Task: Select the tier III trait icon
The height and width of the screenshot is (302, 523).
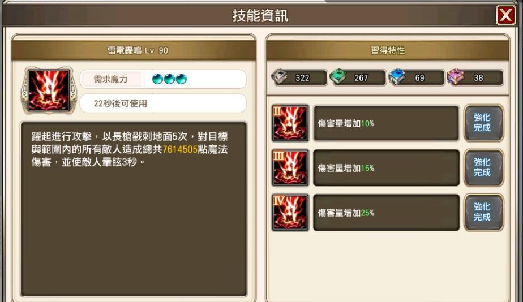Action: click(290, 167)
